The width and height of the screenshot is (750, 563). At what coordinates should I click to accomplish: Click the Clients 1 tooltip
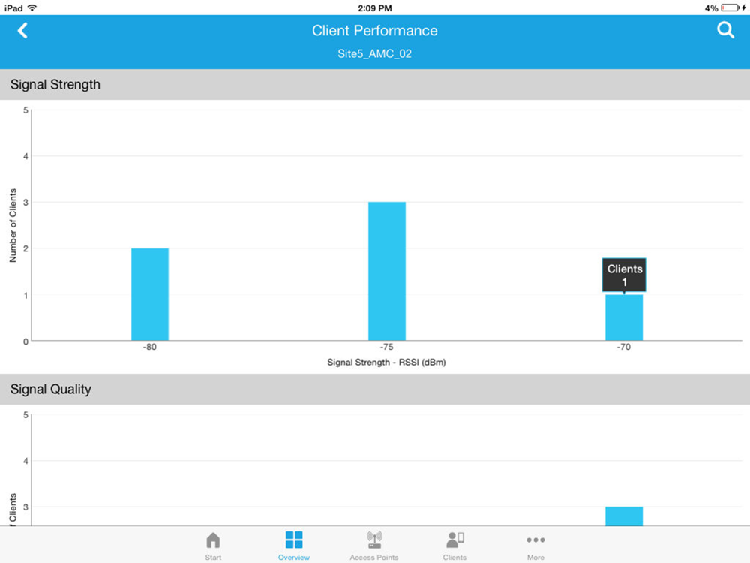624,275
